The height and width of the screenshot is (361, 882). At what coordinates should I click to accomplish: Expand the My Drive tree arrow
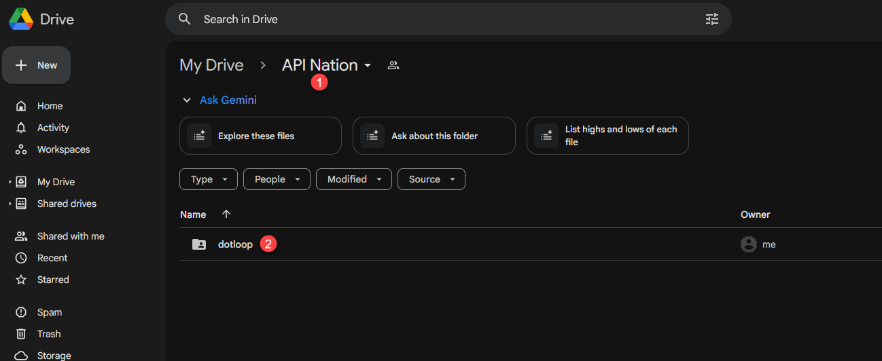coord(10,182)
